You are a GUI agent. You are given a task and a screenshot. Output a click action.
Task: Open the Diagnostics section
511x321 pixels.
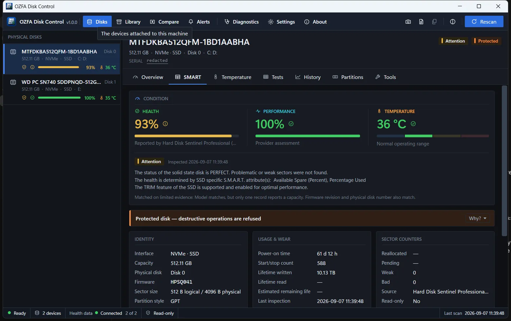point(242,22)
